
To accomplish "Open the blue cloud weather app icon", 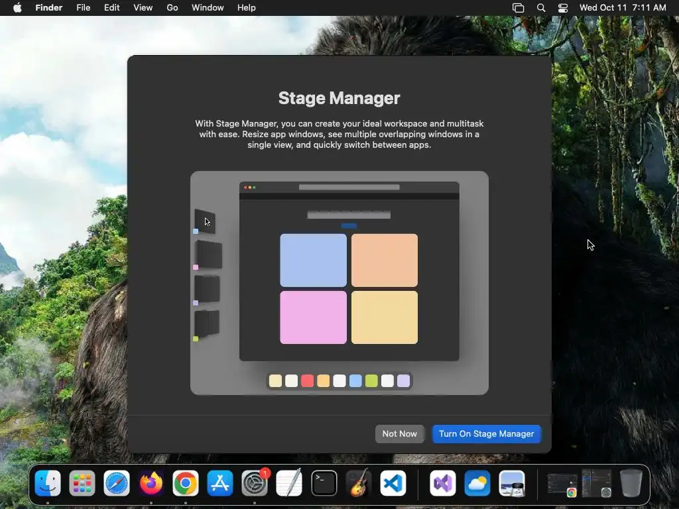I will [477, 483].
